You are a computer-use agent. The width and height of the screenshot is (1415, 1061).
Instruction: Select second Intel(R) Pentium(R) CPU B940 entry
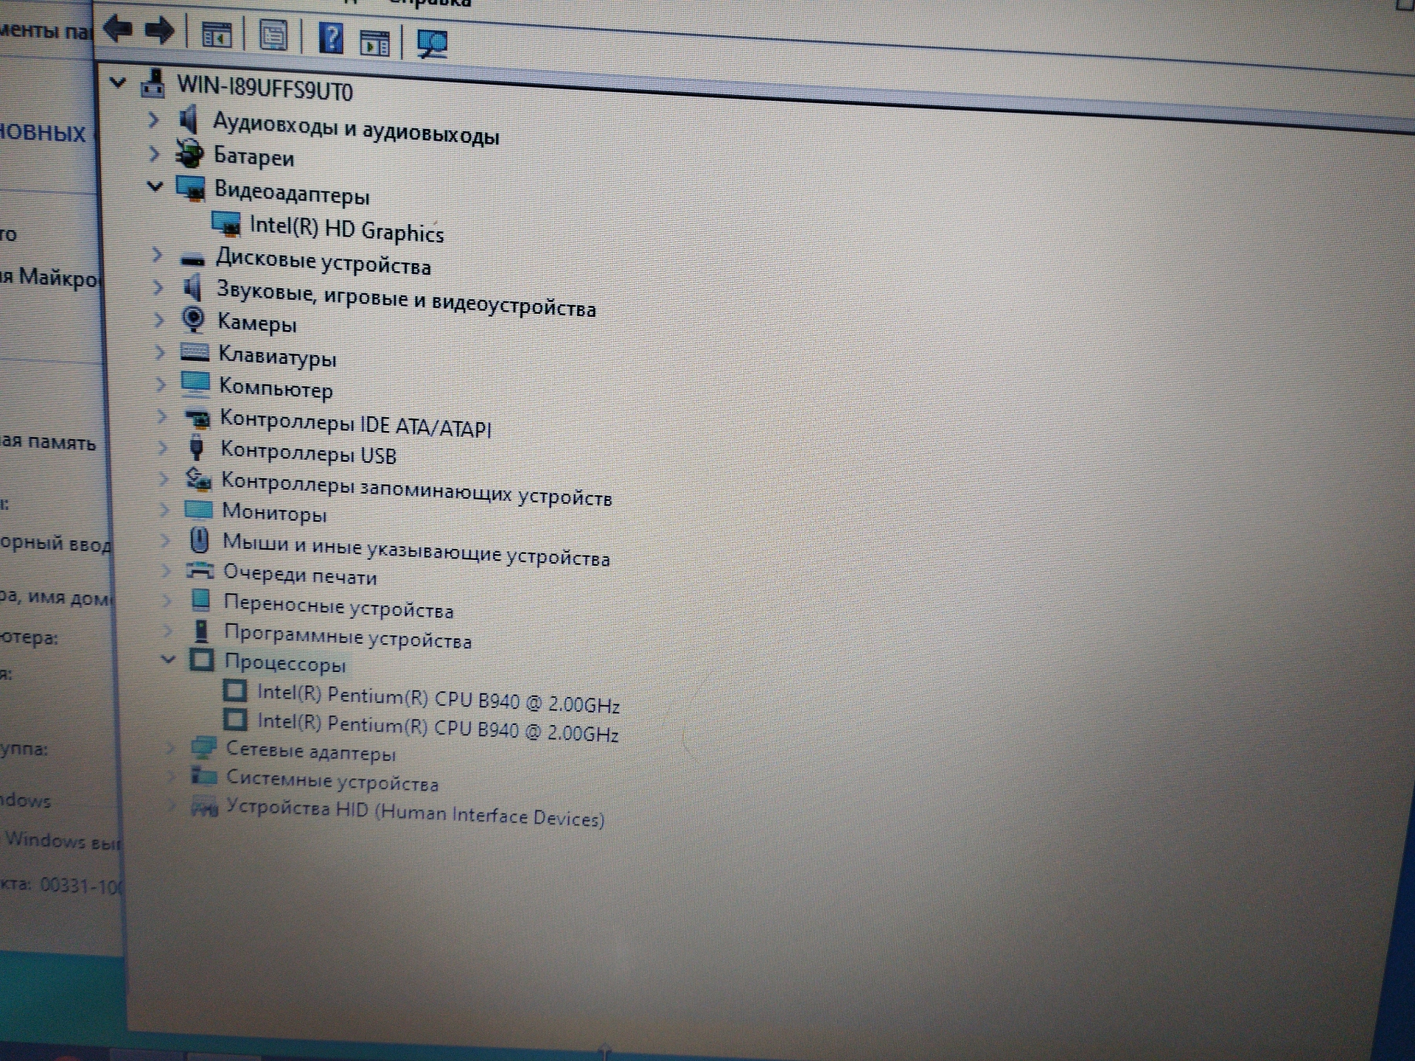pyautogui.click(x=438, y=727)
